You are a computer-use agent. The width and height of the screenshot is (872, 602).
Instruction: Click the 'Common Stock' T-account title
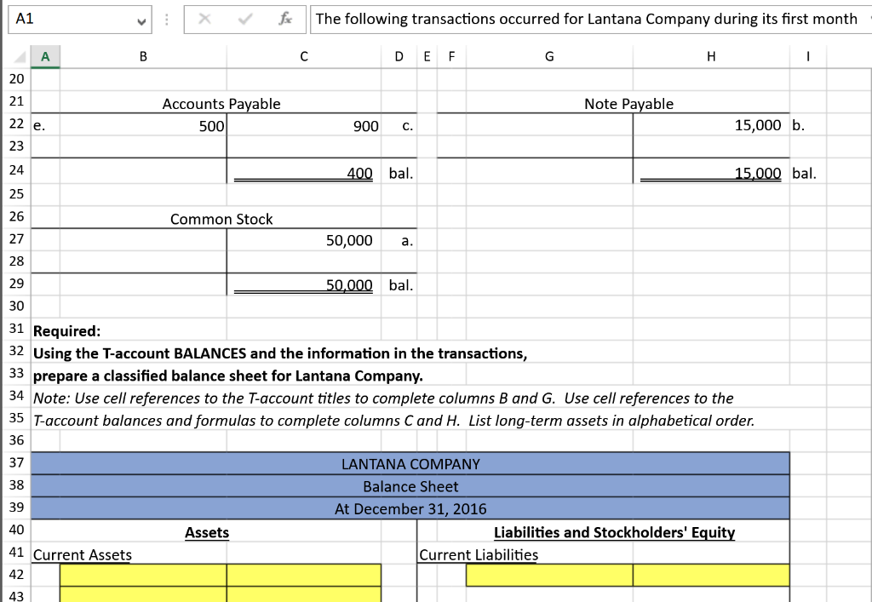point(221,219)
